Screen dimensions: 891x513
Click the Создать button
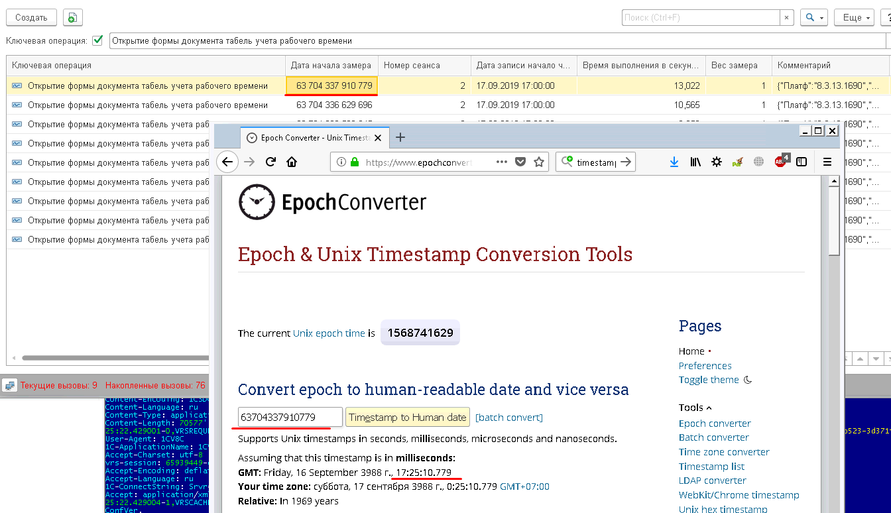[31, 18]
